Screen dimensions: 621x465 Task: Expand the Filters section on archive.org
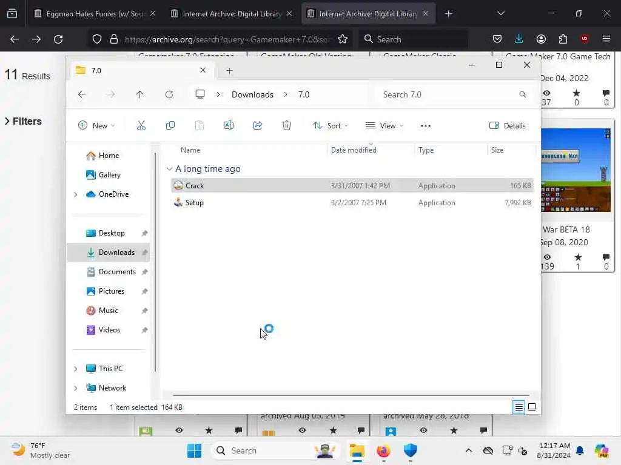point(23,121)
